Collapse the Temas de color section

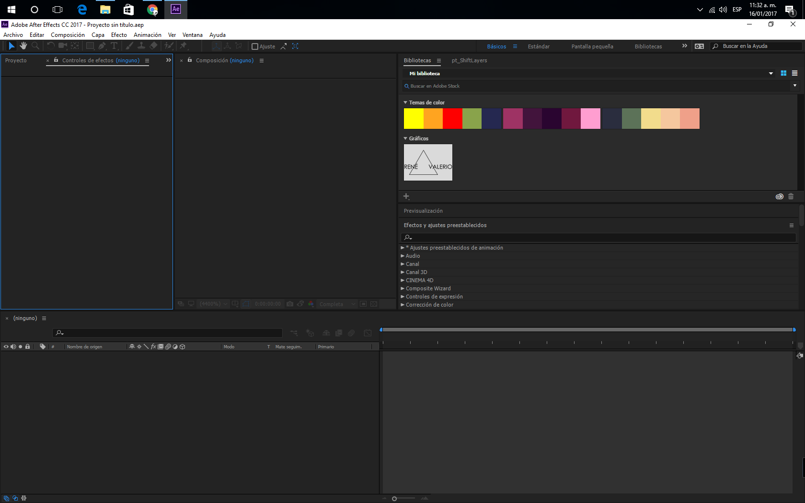405,103
